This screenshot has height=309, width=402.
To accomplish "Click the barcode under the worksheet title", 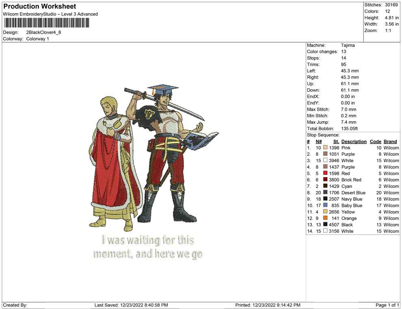I will click(46, 23).
